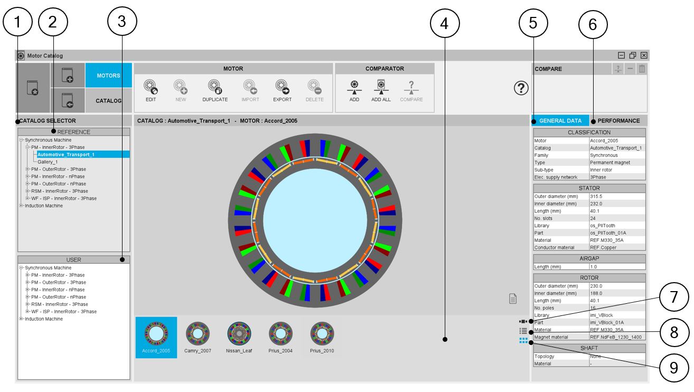Click the EXPORT motor icon
The height and width of the screenshot is (392, 694).
click(x=282, y=87)
